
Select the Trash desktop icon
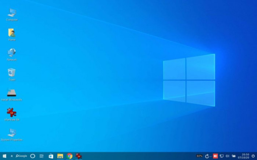12,75
